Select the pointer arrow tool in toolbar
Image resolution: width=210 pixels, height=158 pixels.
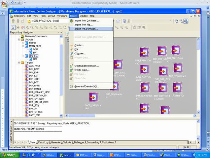coord(13,28)
